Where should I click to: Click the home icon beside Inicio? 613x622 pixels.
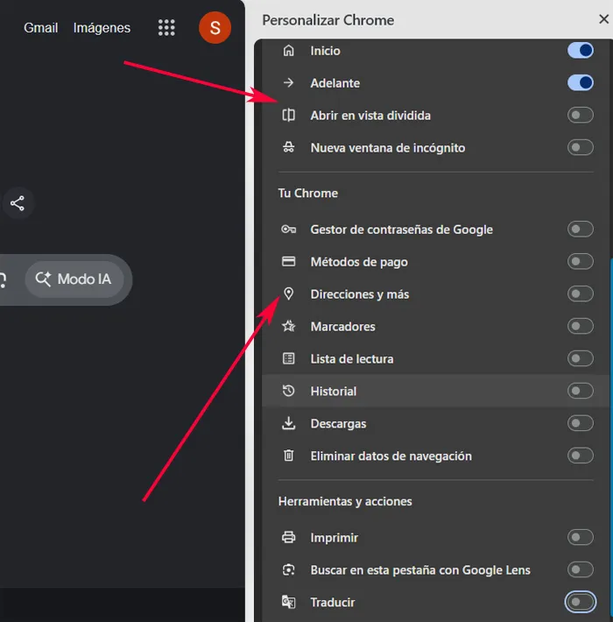(289, 51)
